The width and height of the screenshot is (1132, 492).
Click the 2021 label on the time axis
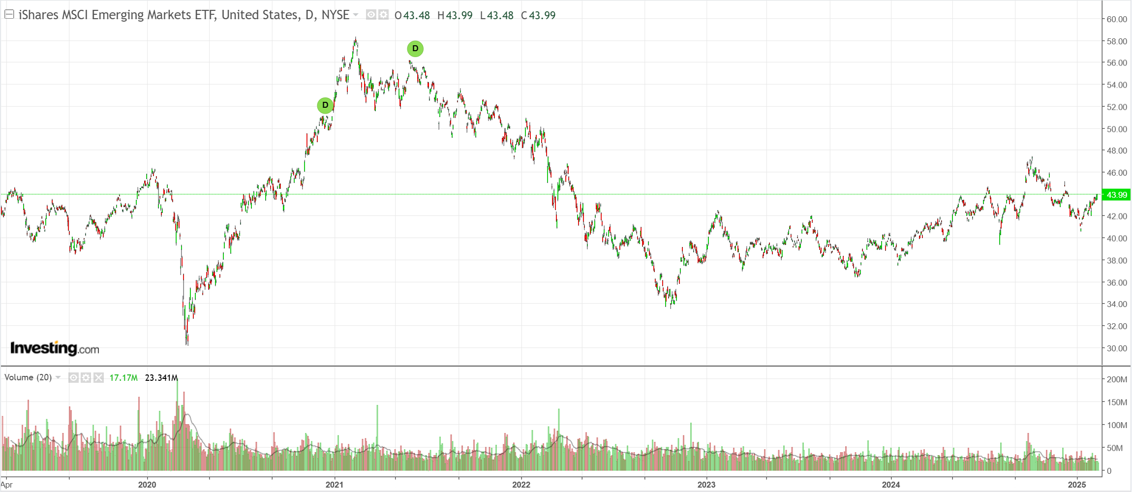tap(335, 485)
